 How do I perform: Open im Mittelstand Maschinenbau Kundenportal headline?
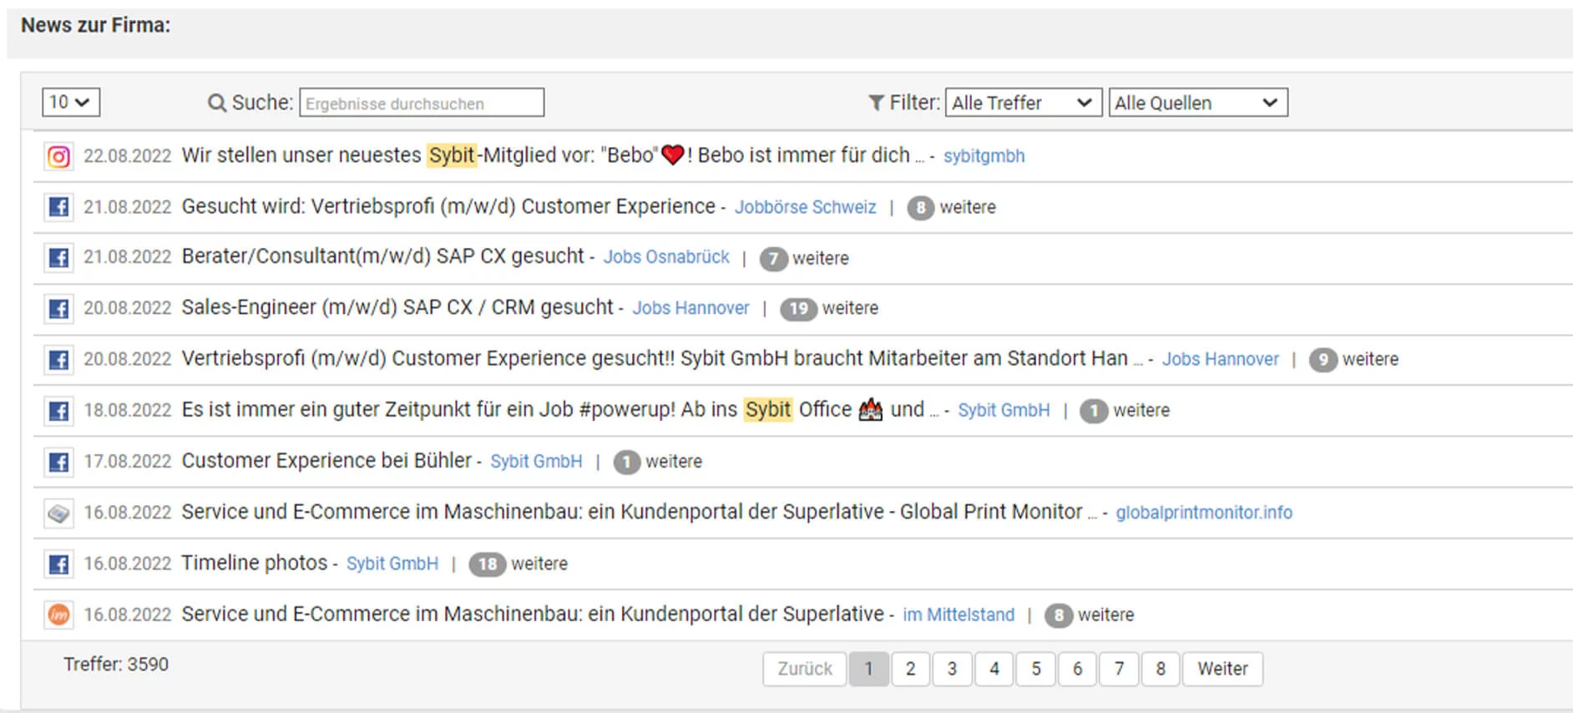[533, 614]
